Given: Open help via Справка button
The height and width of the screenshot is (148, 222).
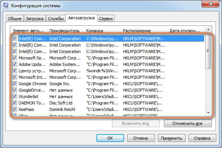Looking at the screenshot, I should 202,138.
